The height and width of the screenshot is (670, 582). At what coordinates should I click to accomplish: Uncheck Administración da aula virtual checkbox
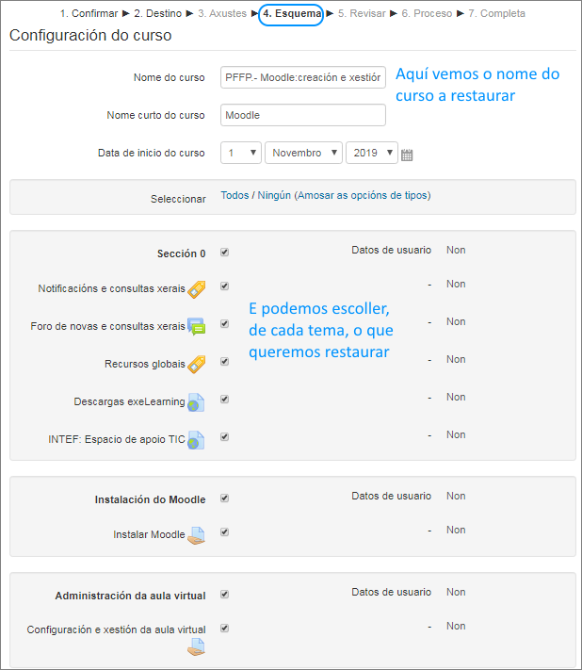[224, 595]
